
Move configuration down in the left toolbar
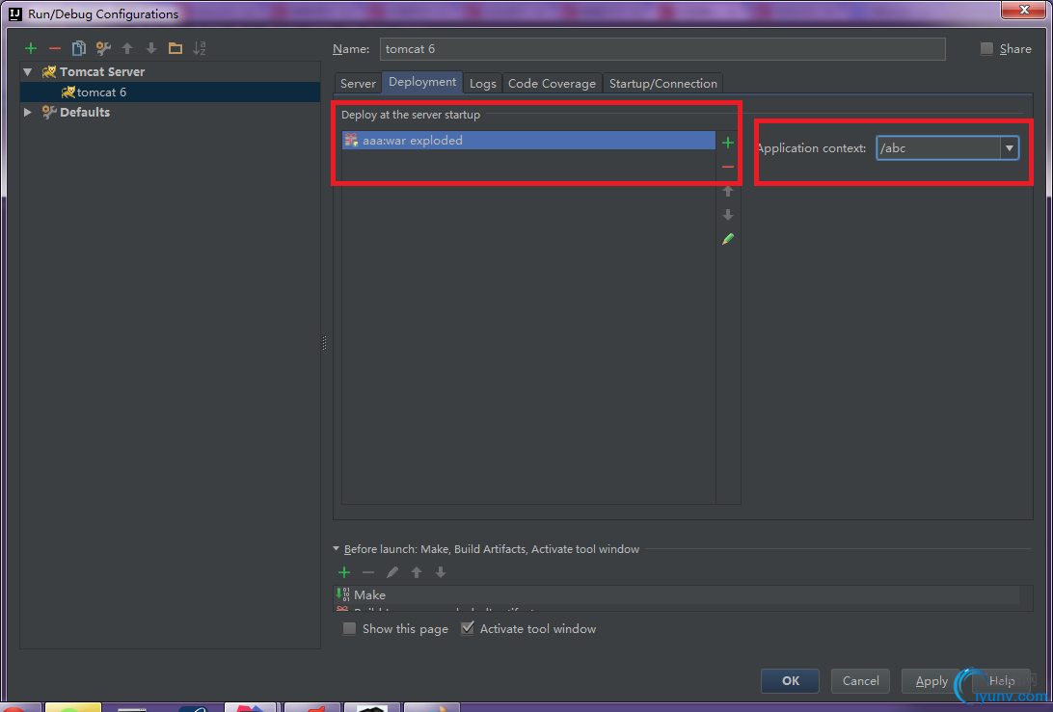click(151, 48)
